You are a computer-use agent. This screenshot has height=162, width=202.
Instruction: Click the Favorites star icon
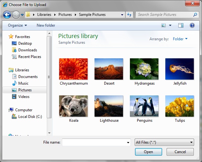tap(11, 36)
